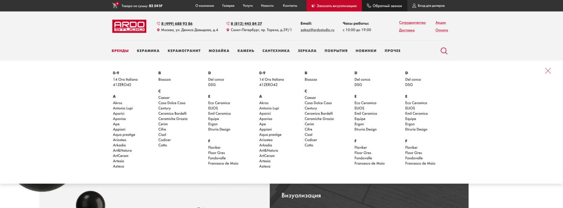
Task: Open the Камень category
Action: click(246, 51)
